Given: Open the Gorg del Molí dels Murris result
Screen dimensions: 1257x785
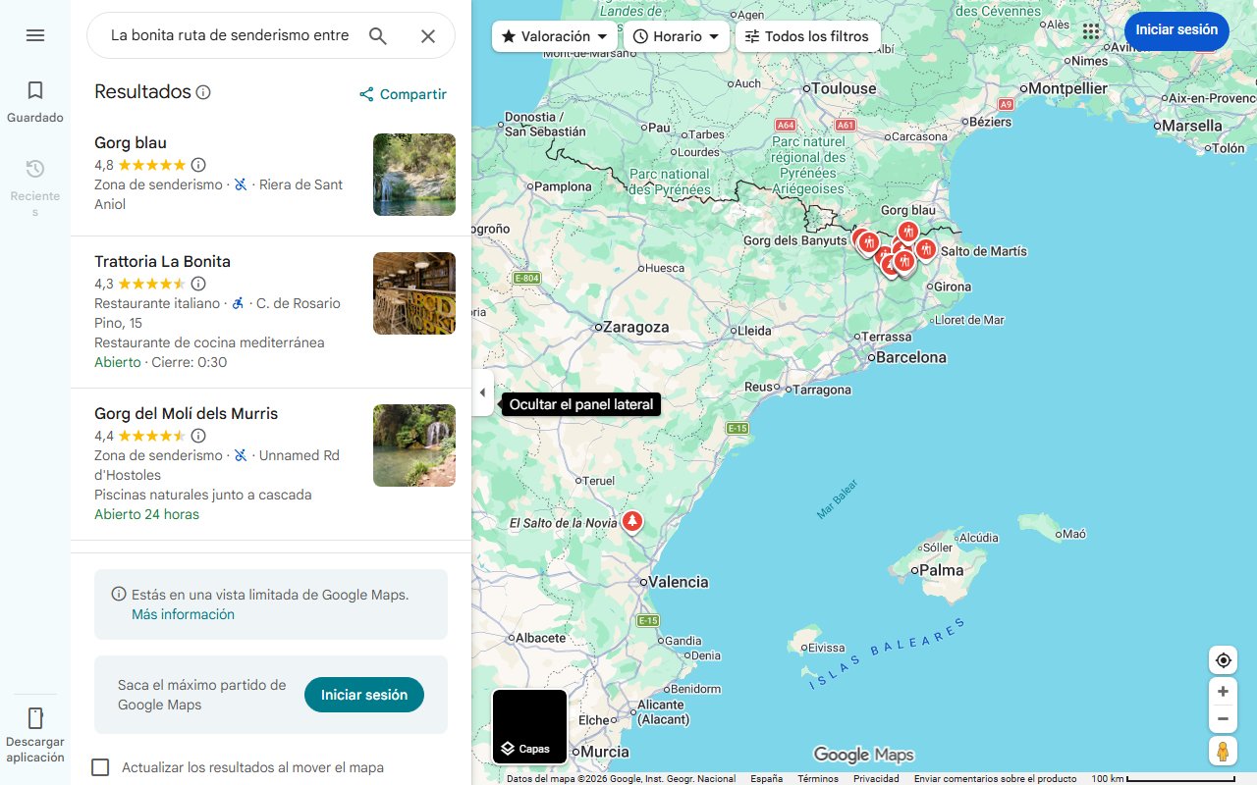Looking at the screenshot, I should [x=186, y=413].
